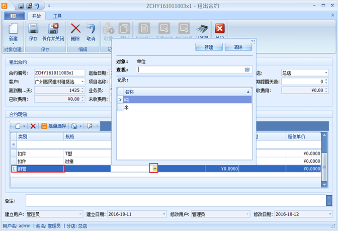
Task: Click the 批量选择 (Batch Select) toolbar button
Action: click(x=54, y=126)
